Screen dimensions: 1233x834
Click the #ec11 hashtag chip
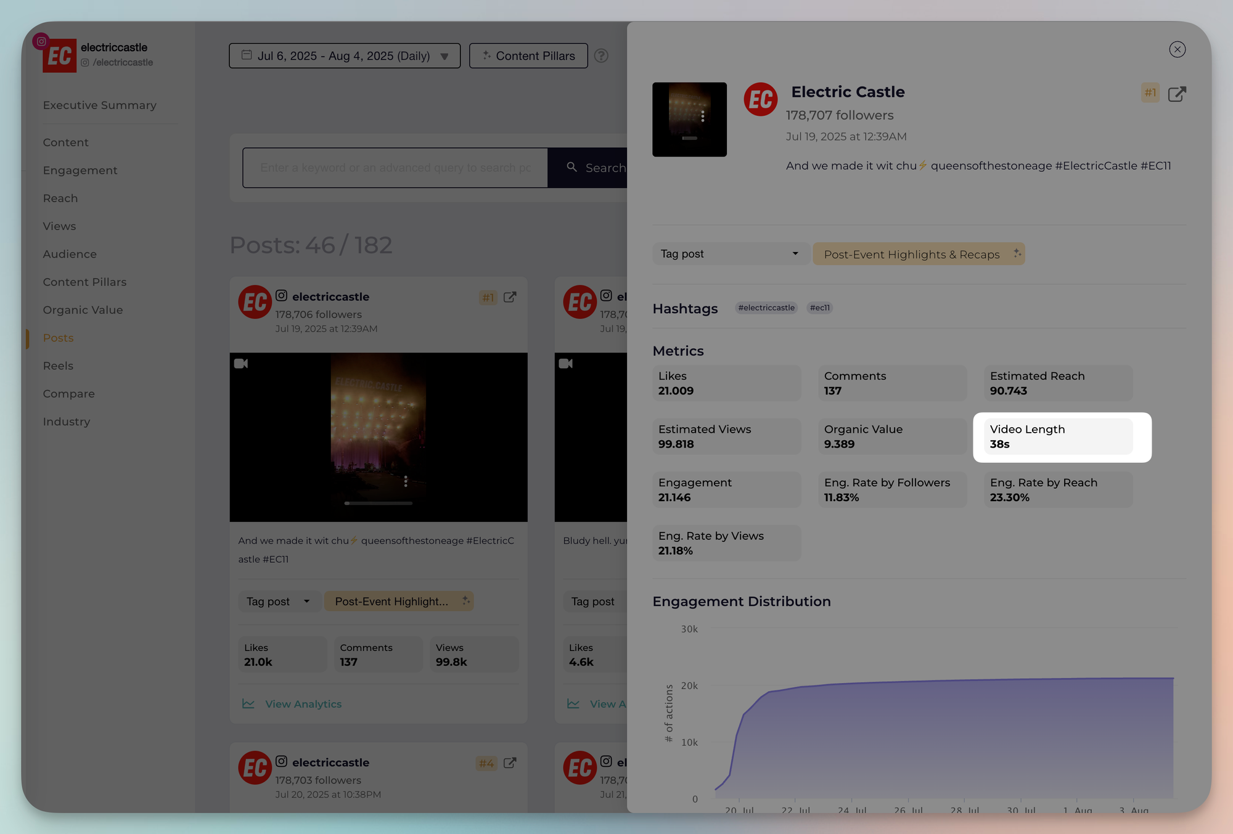[819, 308]
